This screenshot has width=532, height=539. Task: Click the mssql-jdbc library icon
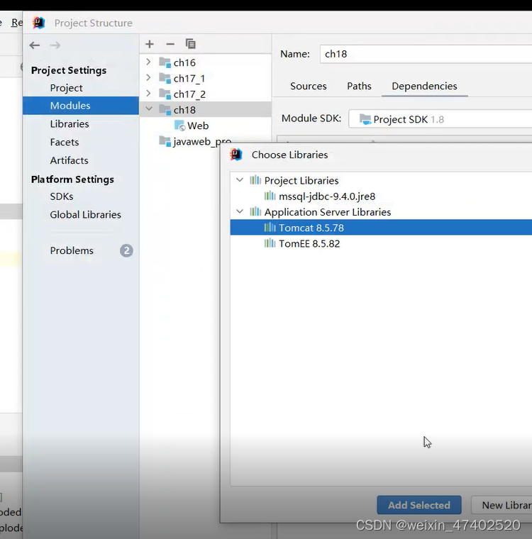click(270, 196)
